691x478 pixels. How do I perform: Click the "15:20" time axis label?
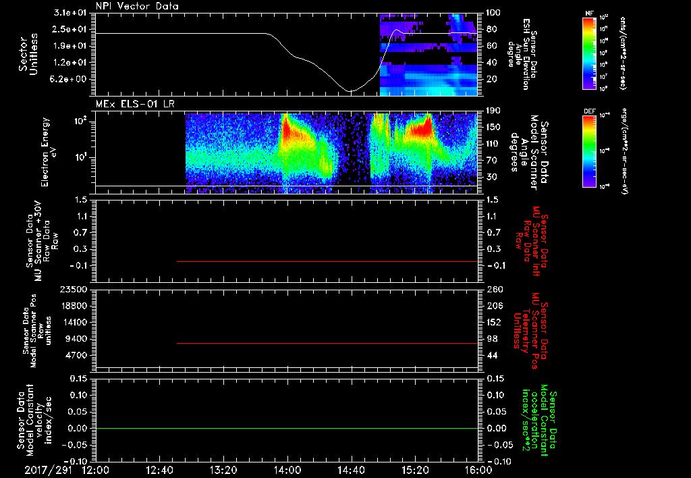point(415,470)
